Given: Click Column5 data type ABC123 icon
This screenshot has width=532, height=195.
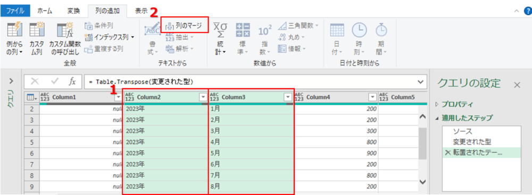Looking at the screenshot, I should [x=384, y=98].
